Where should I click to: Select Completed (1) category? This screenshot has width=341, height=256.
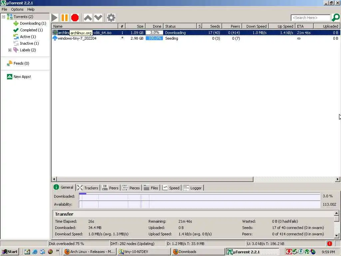(31, 30)
